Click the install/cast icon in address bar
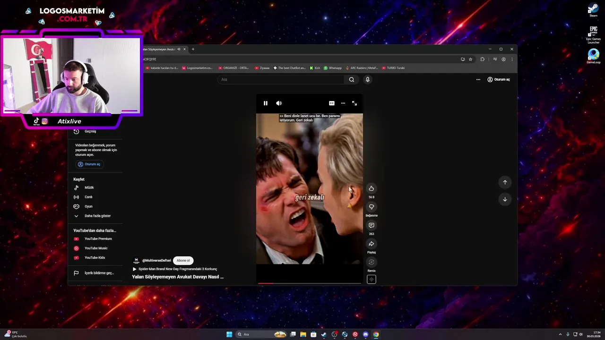The width and height of the screenshot is (605, 340). click(x=463, y=59)
